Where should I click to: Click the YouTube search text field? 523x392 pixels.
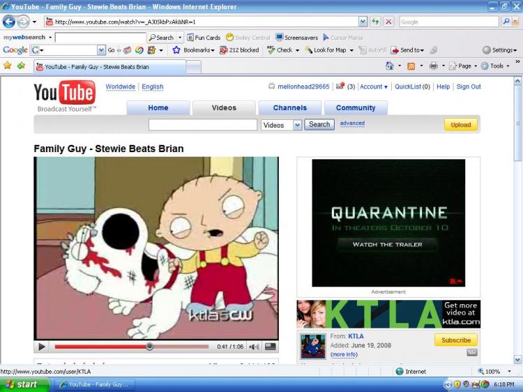pyautogui.click(x=203, y=125)
